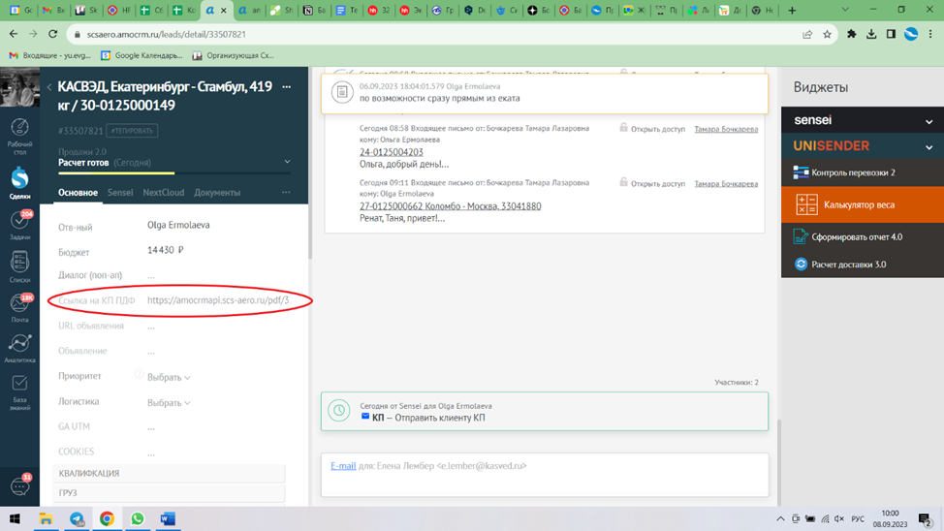
Task: Switch to the Документы tab
Action: [x=216, y=193]
